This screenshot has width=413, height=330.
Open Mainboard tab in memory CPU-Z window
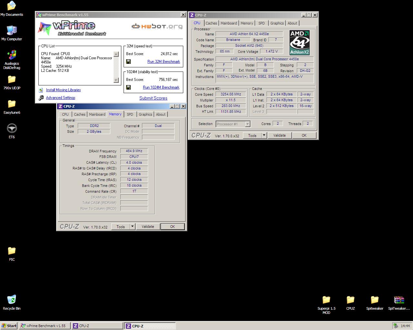97,114
